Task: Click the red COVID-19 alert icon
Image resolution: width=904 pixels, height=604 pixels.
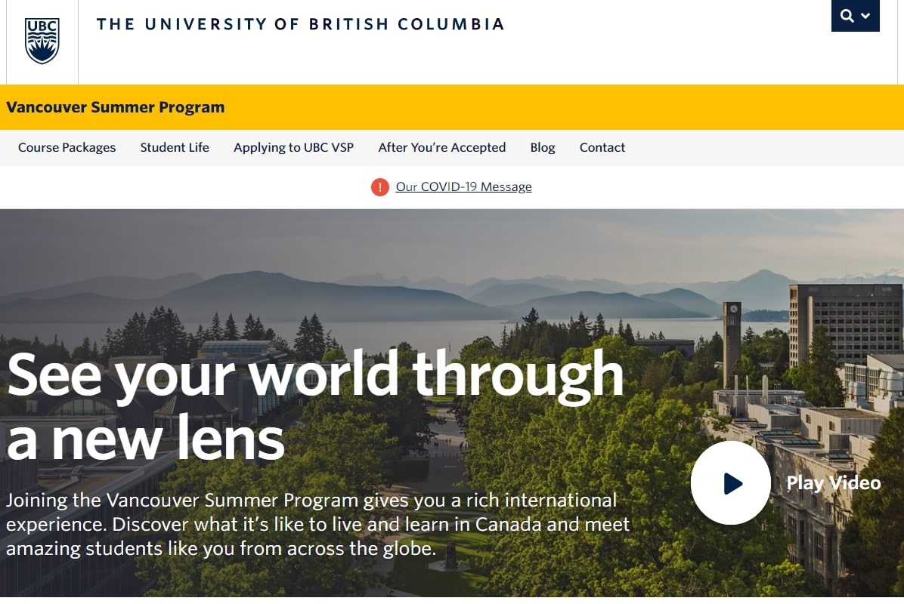Action: point(379,186)
